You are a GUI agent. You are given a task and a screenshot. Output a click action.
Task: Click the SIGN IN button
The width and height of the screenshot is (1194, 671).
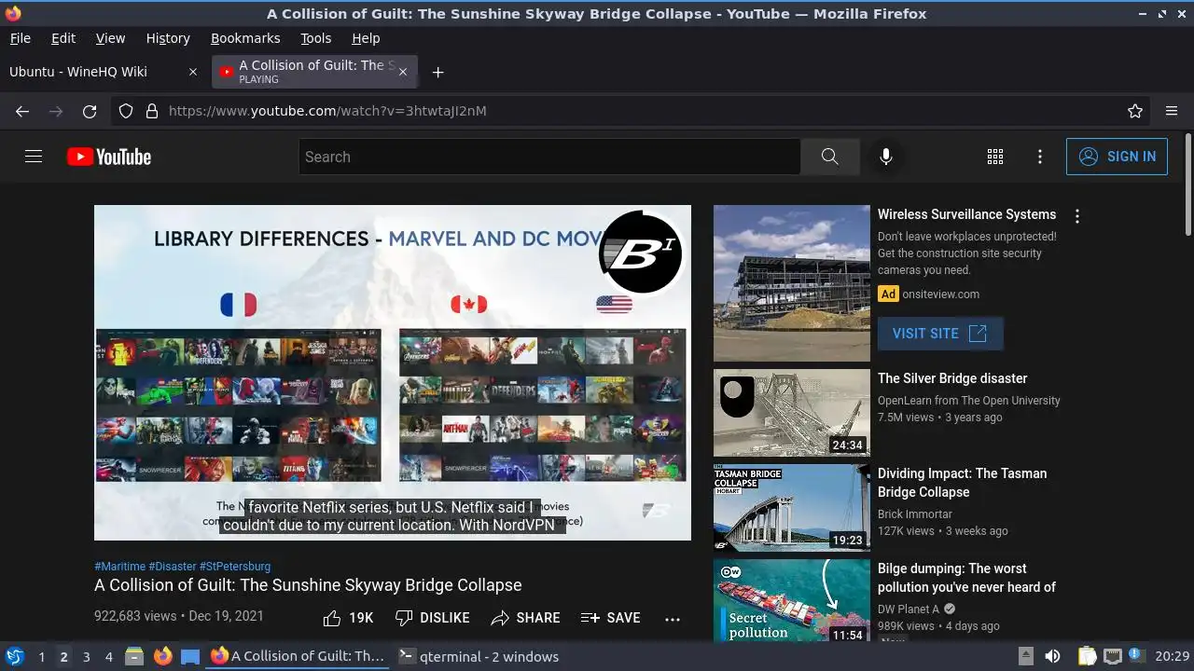pos(1117,157)
